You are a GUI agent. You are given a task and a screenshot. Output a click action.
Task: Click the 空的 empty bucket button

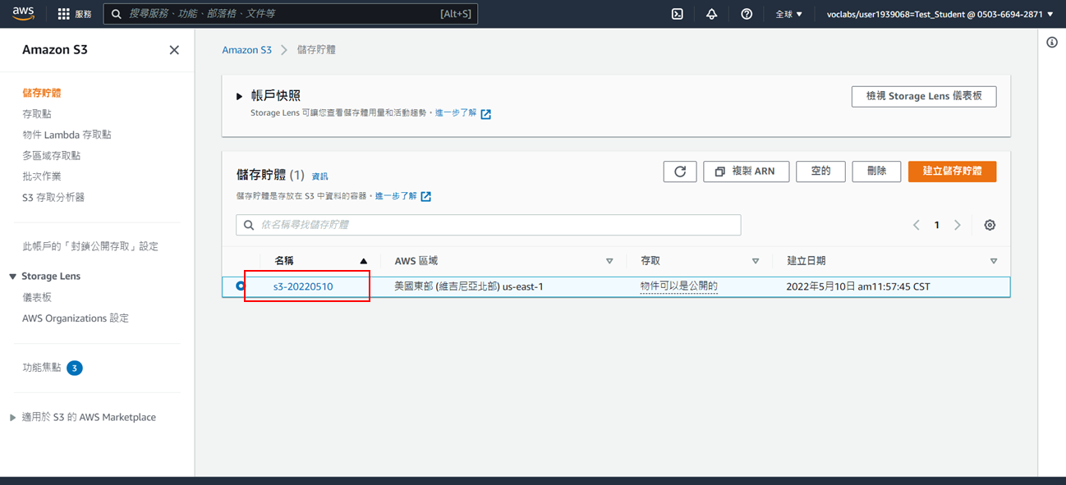[820, 172]
